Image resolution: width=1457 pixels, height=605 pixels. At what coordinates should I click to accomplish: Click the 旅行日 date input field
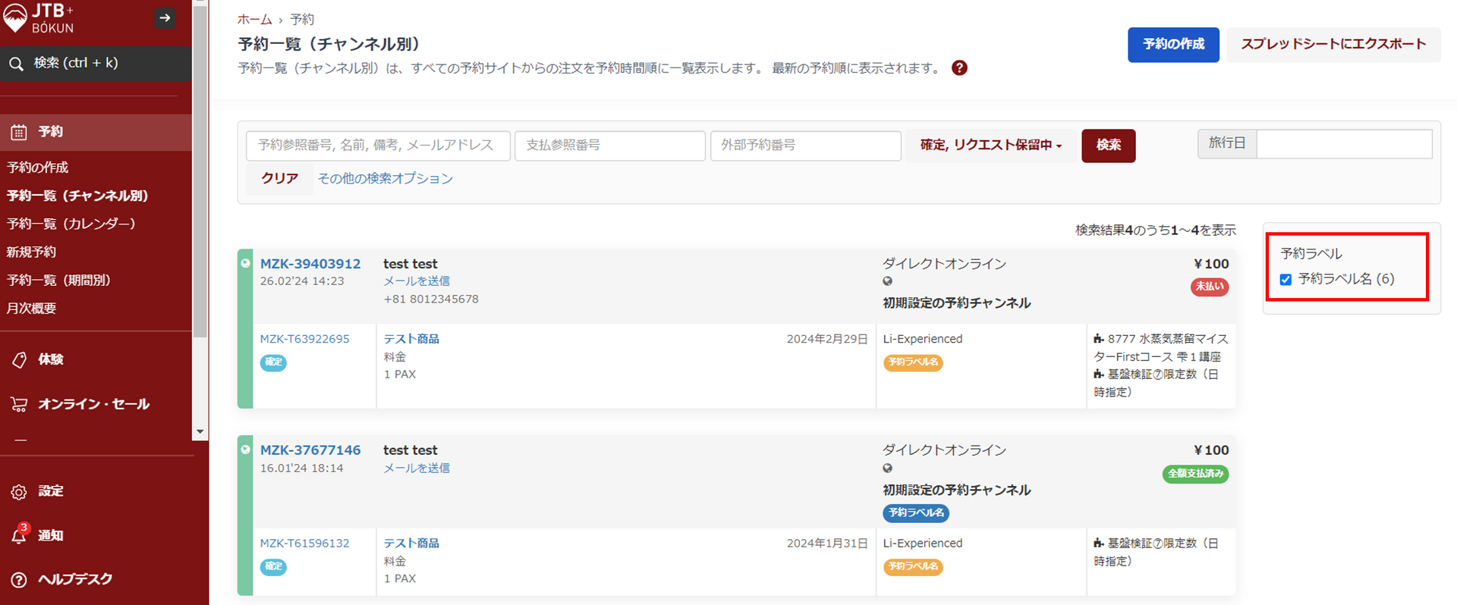point(1343,143)
